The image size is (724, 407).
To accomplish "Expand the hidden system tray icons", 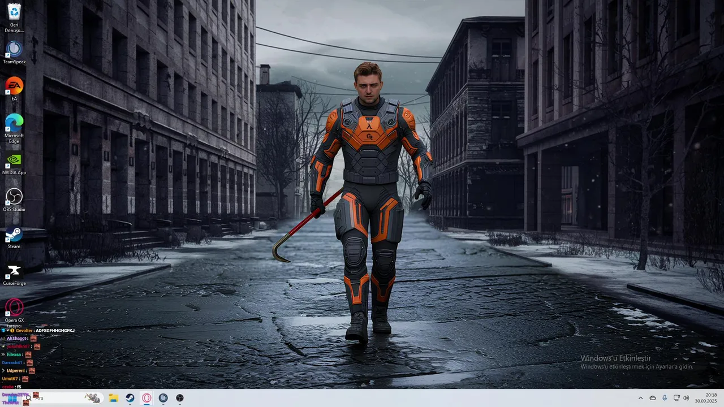I will (640, 398).
